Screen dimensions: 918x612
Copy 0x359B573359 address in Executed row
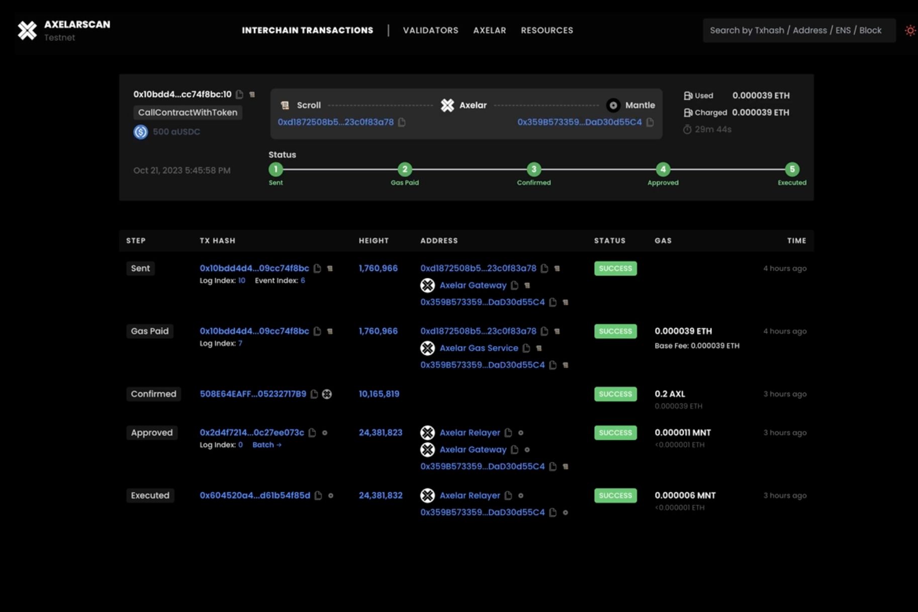[553, 513]
